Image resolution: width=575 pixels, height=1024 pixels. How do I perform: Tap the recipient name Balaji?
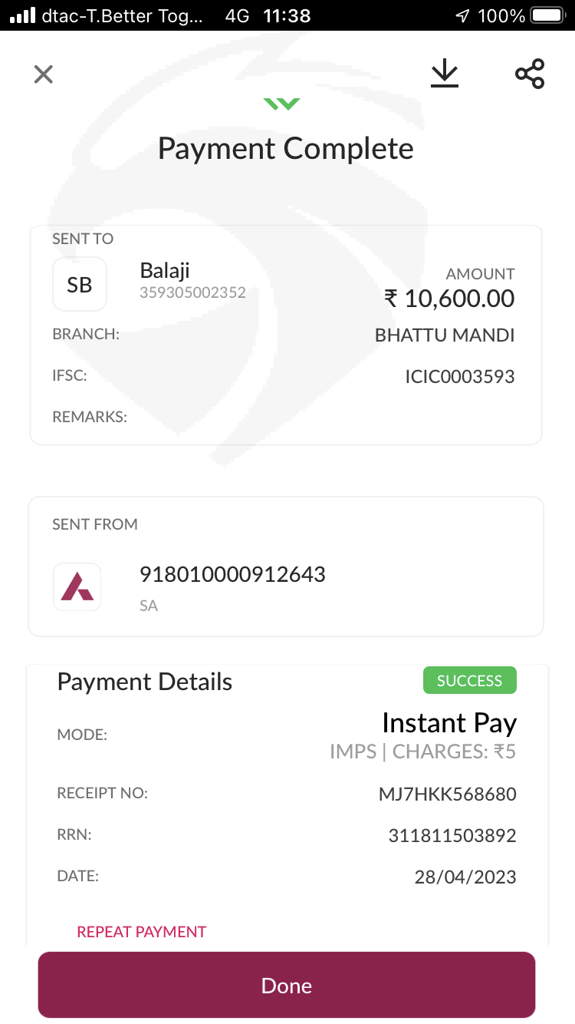[x=165, y=270]
